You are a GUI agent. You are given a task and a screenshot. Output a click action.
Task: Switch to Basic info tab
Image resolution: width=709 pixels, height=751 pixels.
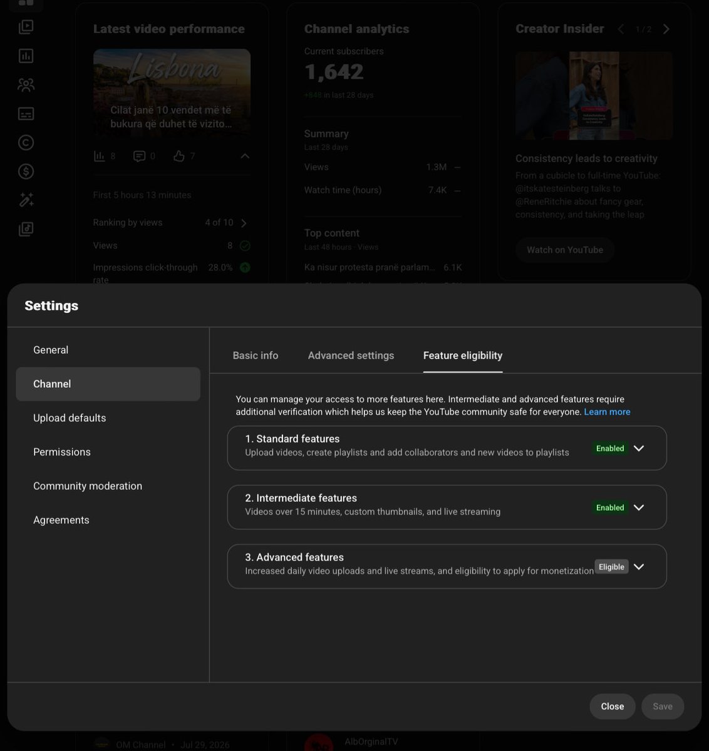click(x=256, y=355)
